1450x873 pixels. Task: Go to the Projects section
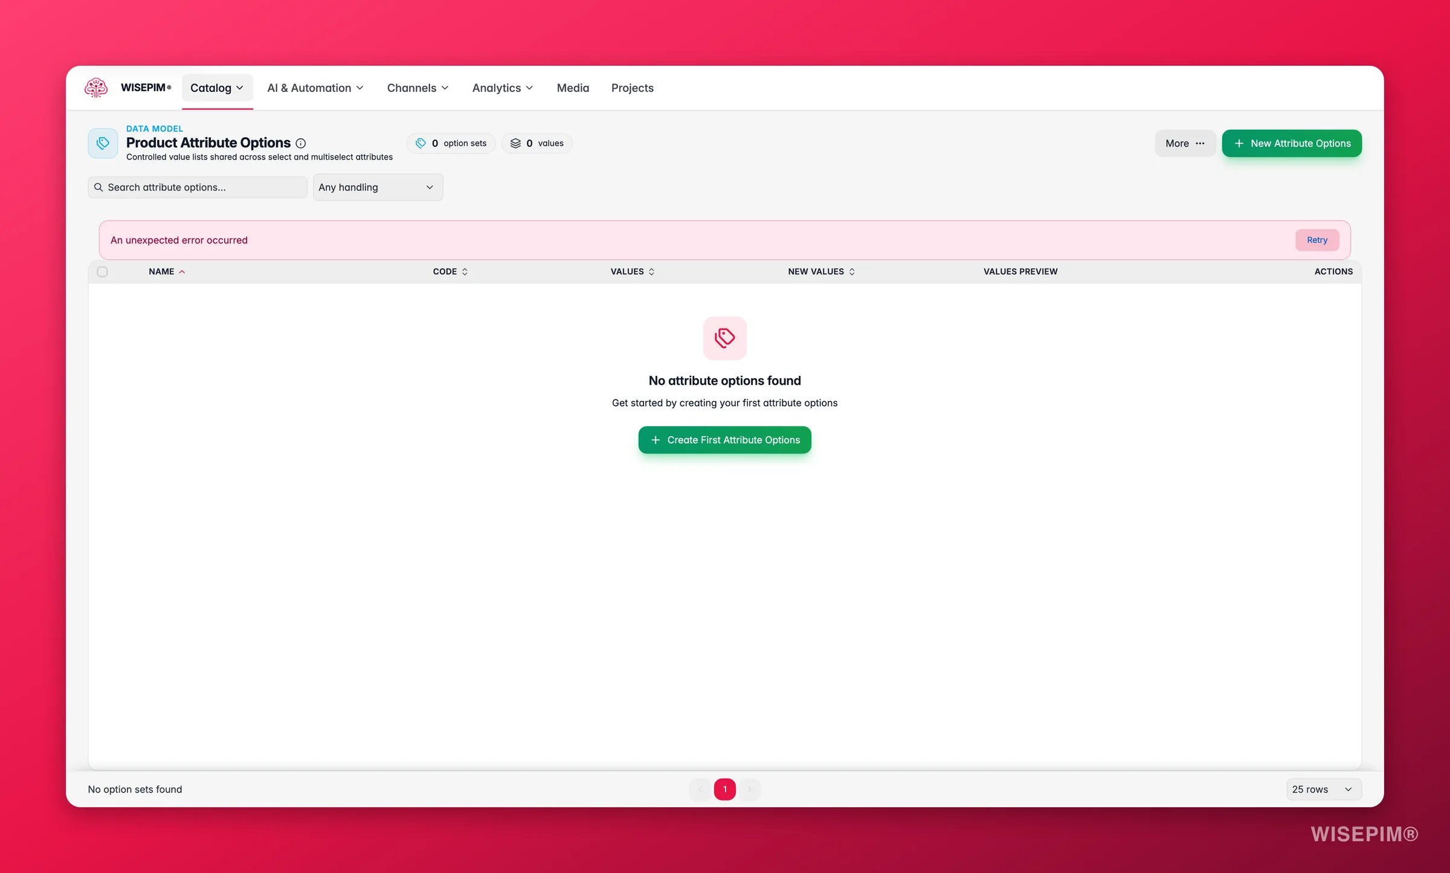632,88
